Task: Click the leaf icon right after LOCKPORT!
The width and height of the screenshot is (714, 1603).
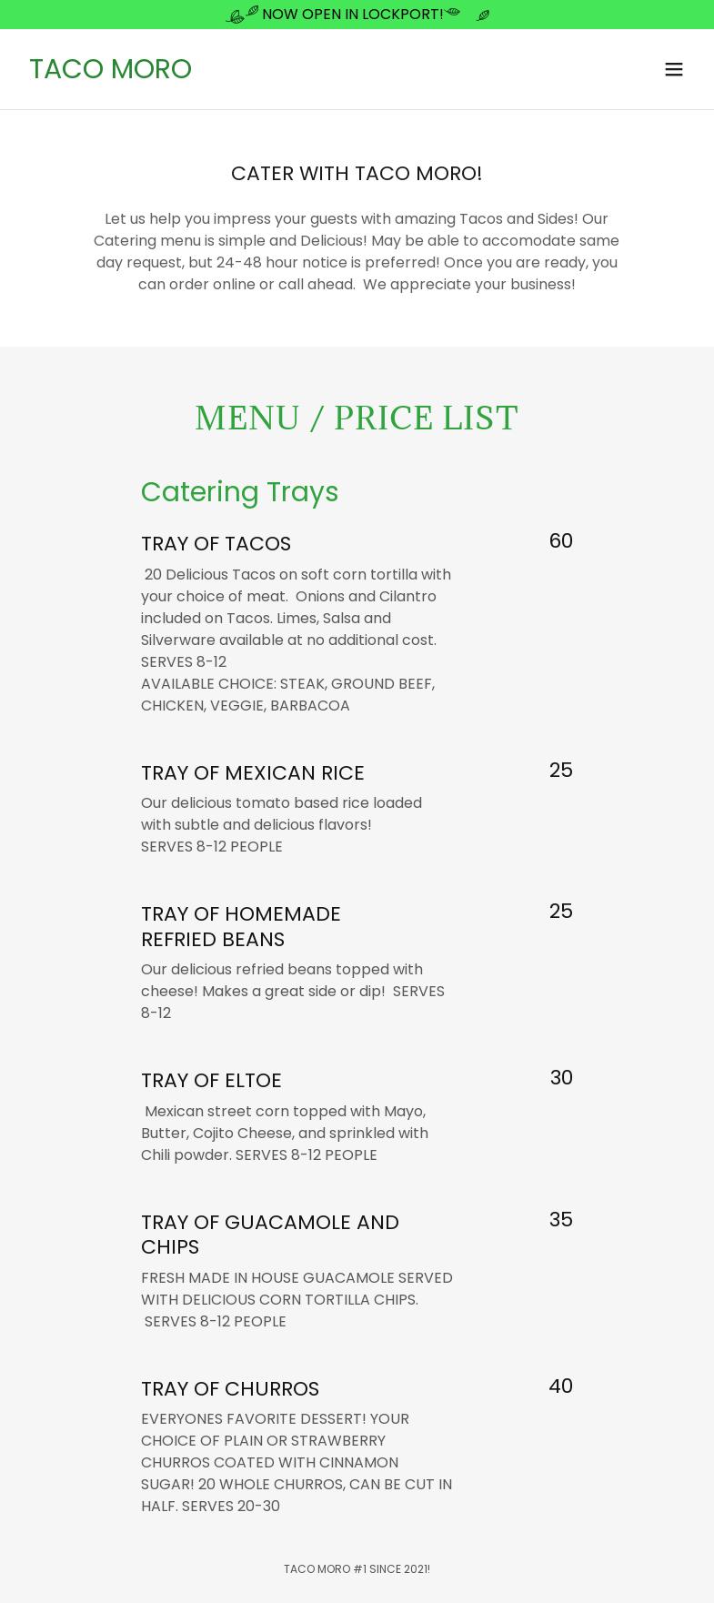Action: tap(453, 13)
